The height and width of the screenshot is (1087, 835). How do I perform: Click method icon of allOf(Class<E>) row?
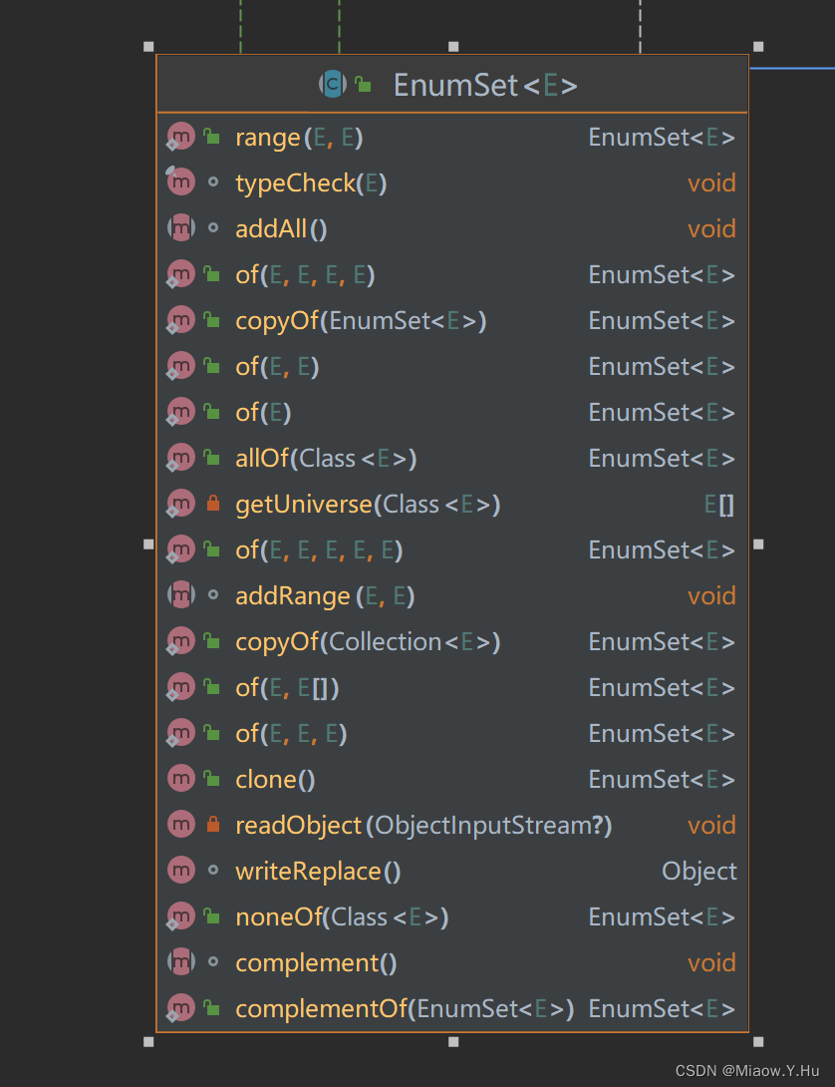click(x=181, y=458)
